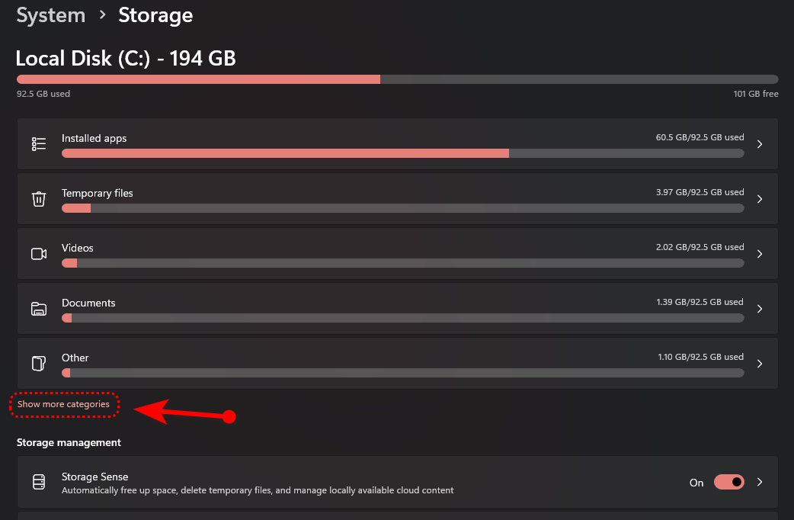Click the Temporary files trash icon
794x520 pixels.
tap(39, 199)
